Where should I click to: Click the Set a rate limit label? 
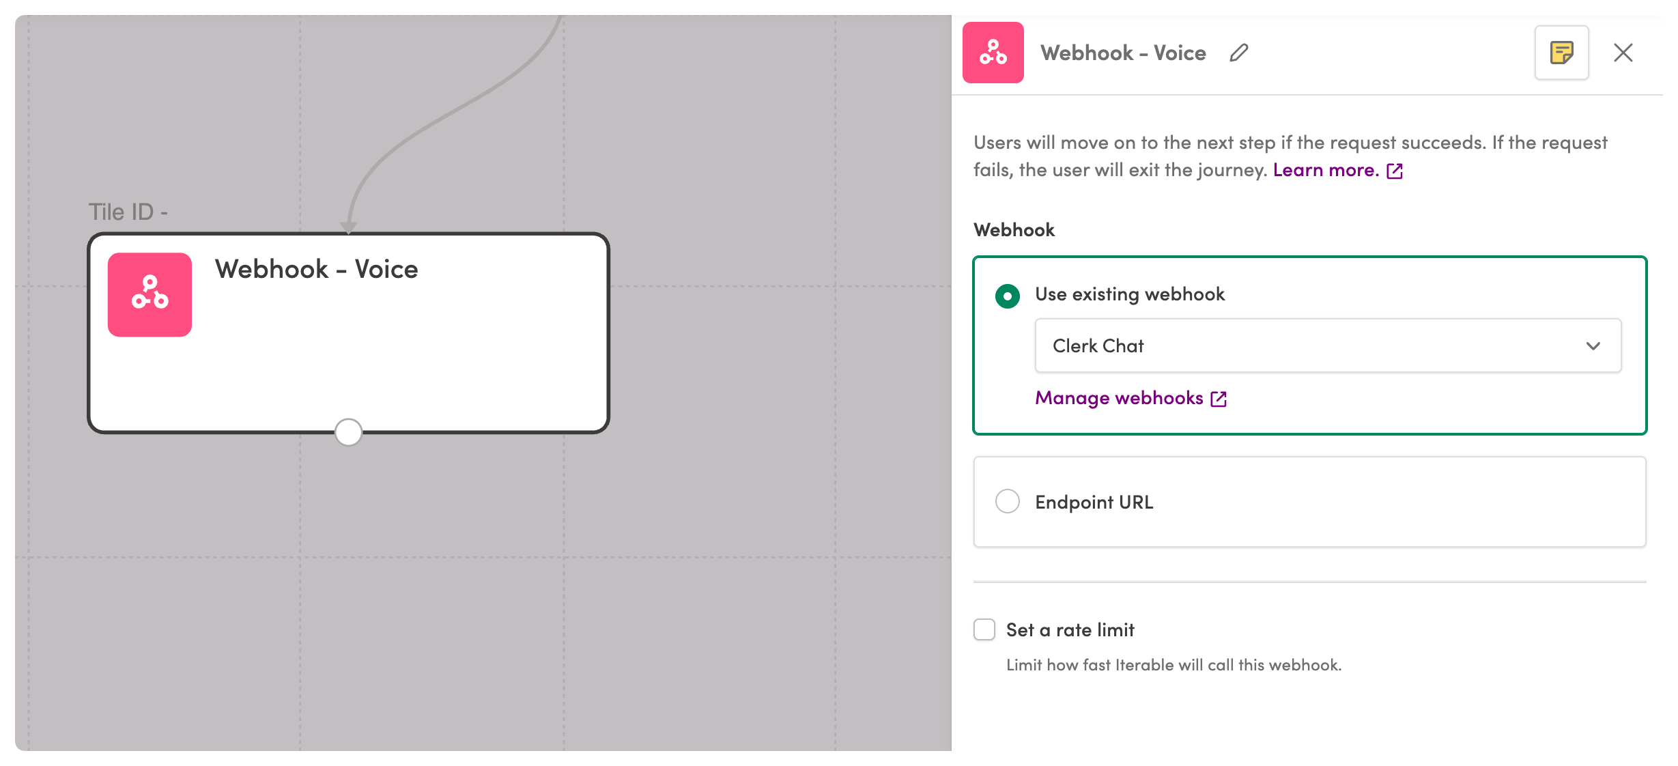point(1070,629)
